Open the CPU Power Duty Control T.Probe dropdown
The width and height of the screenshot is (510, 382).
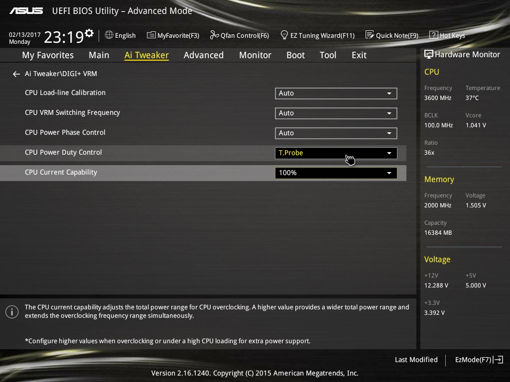click(x=336, y=153)
